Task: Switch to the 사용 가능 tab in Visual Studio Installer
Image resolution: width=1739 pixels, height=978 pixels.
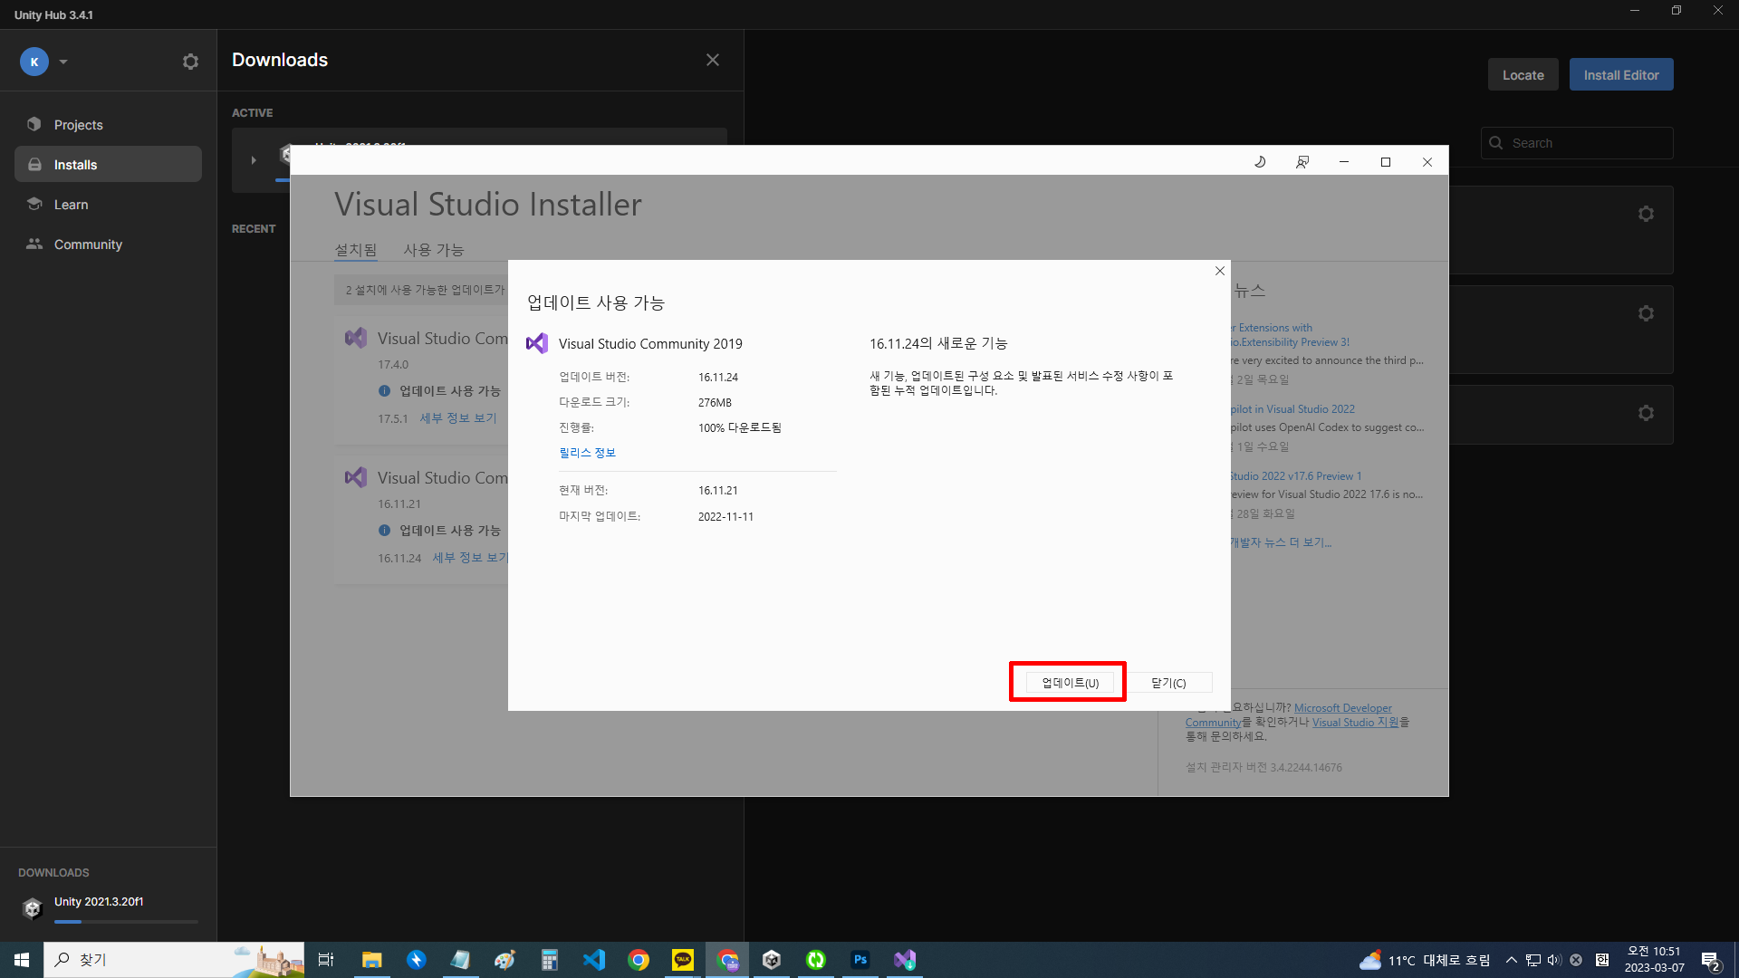Action: pyautogui.click(x=433, y=250)
